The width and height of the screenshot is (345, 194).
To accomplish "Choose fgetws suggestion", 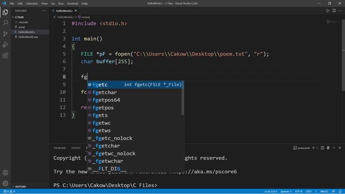I will [134, 130].
